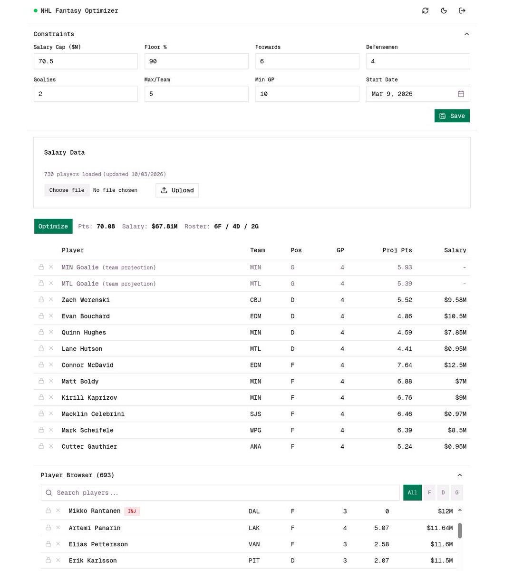The width and height of the screenshot is (523, 571).
Task: Exclude Matt Boldy using the X icon
Action: click(x=51, y=381)
